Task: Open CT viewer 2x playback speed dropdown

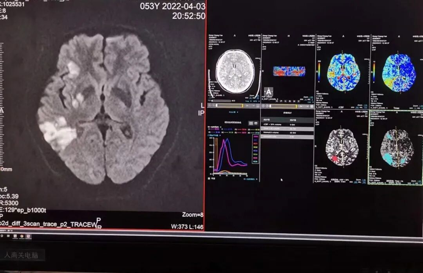Action: tap(250, 106)
